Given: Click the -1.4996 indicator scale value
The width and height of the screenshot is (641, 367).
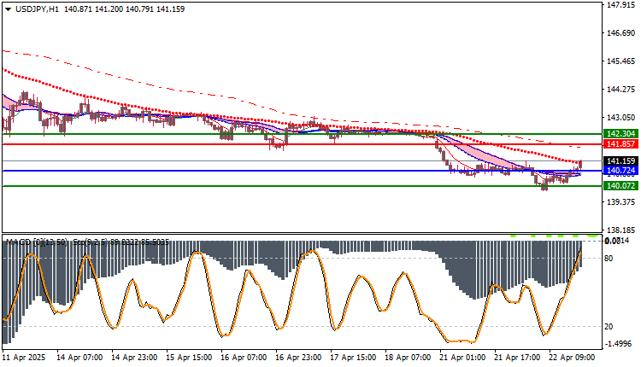Looking at the screenshot, I should pyautogui.click(x=618, y=344).
